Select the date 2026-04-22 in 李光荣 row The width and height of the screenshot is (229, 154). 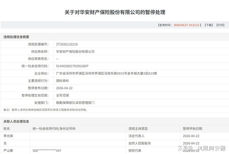tap(191, 136)
